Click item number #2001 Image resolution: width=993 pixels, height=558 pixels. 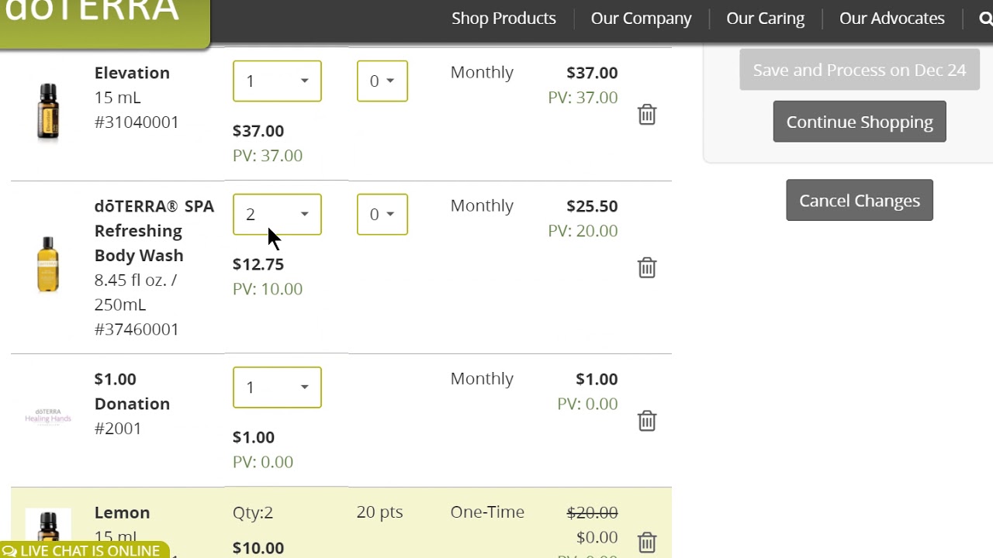pyautogui.click(x=118, y=429)
